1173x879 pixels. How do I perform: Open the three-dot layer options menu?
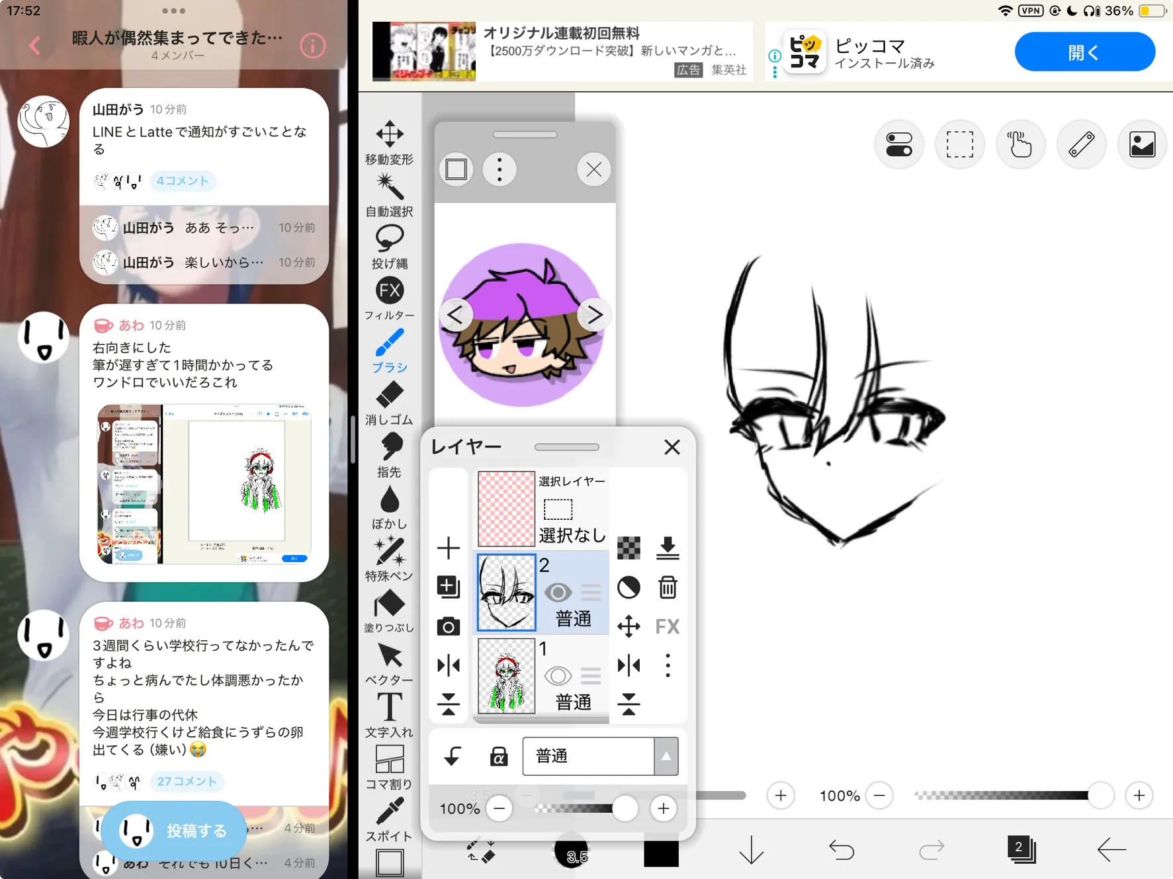(668, 665)
